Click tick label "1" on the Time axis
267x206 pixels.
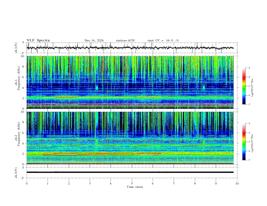(48, 183)
